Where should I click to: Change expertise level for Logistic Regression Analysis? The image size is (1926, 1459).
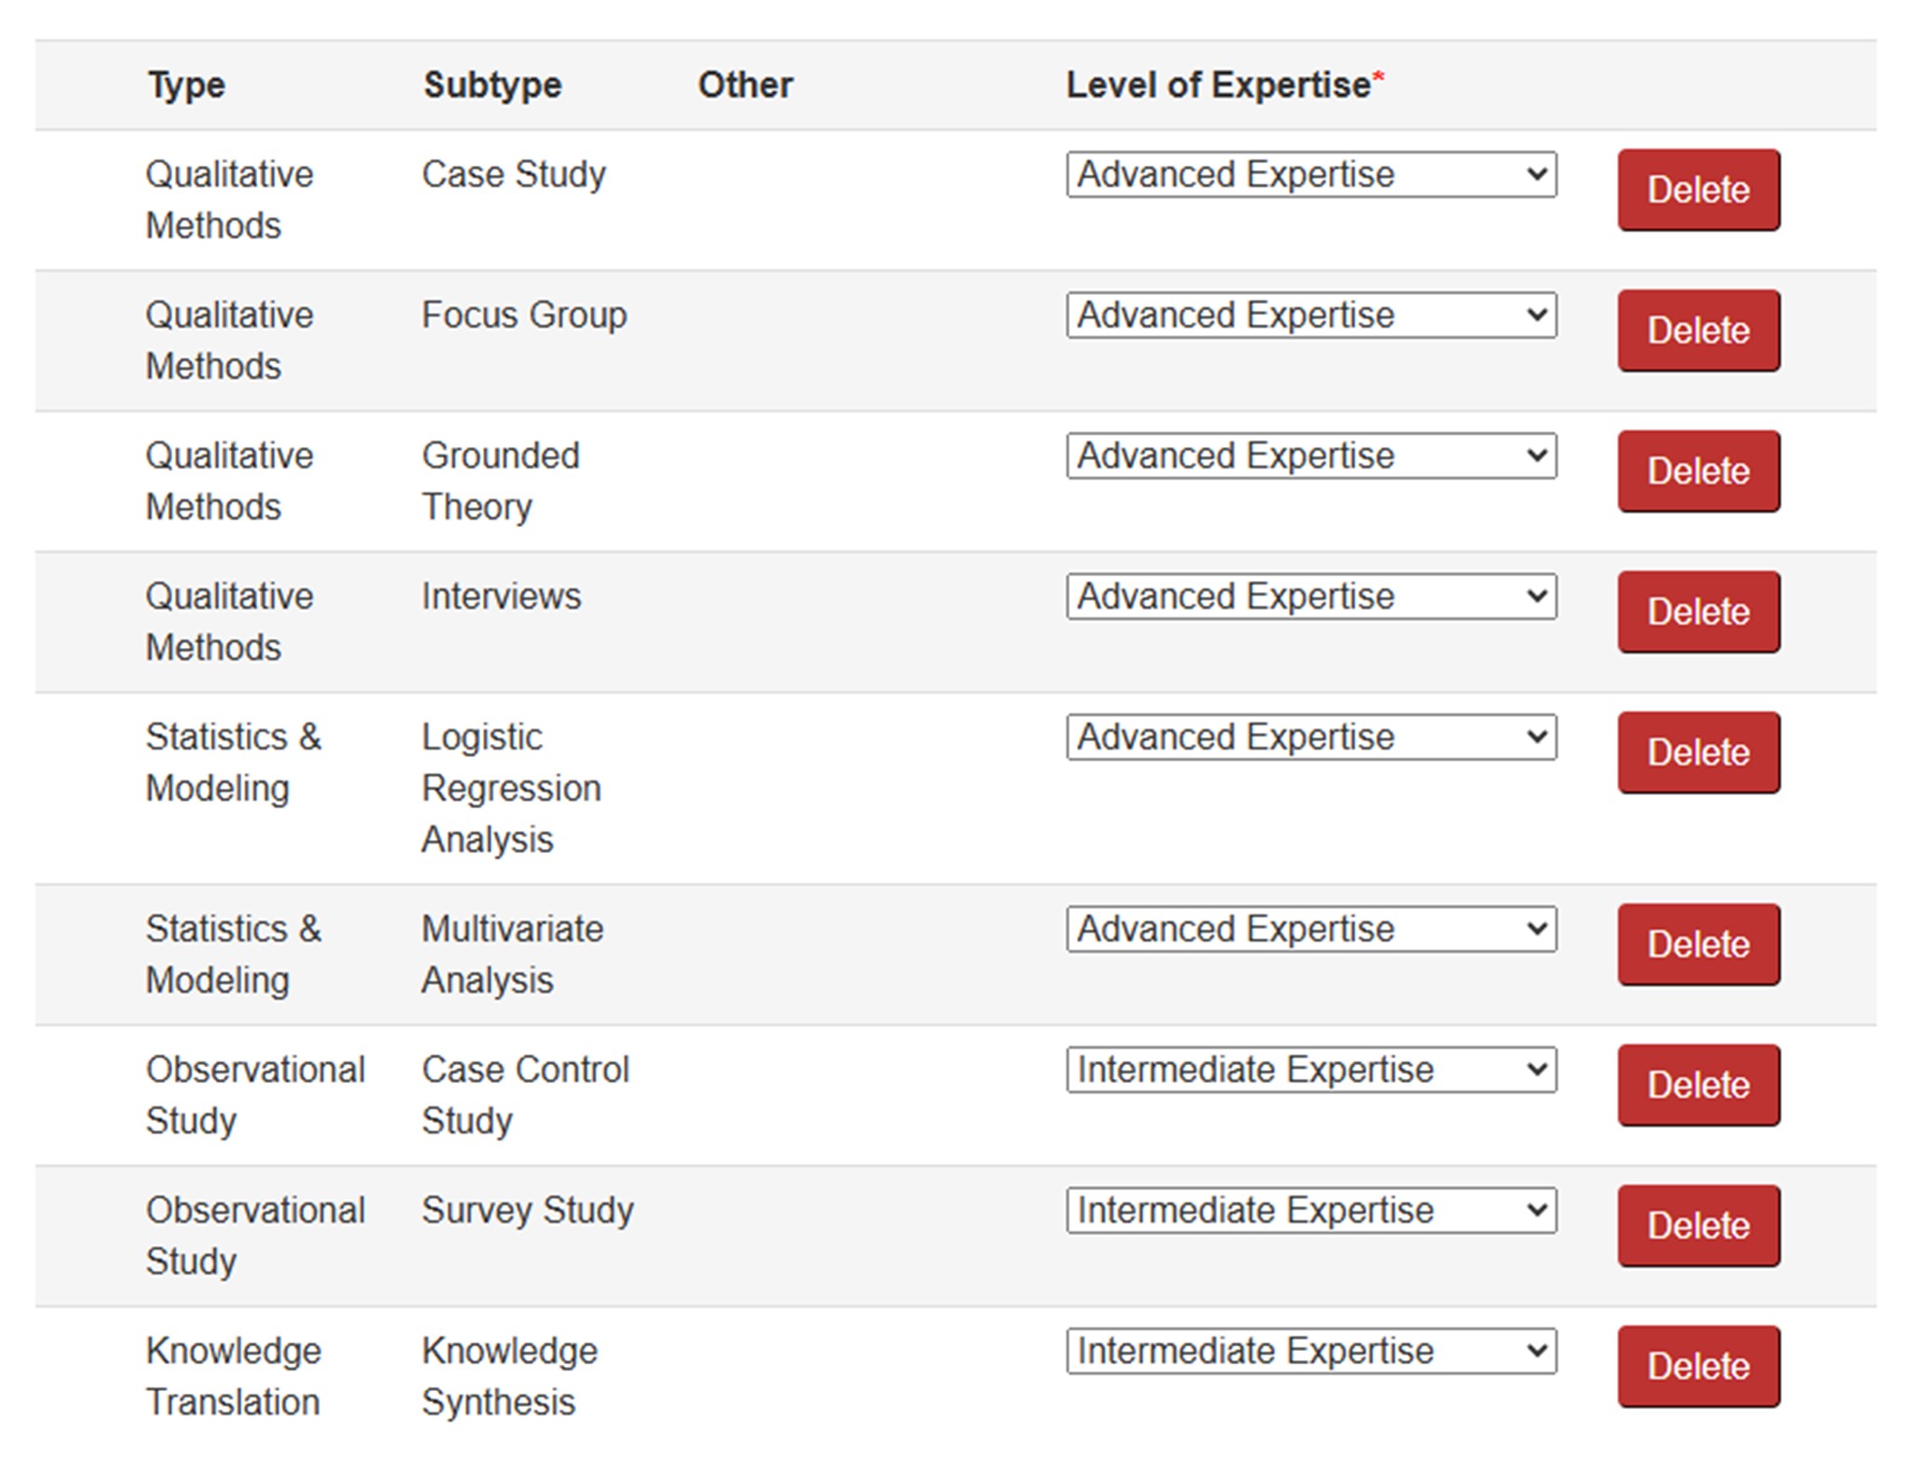[1311, 737]
